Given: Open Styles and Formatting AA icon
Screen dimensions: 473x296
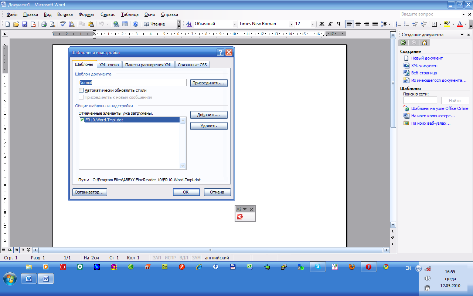Looking at the screenshot, I should [189, 24].
